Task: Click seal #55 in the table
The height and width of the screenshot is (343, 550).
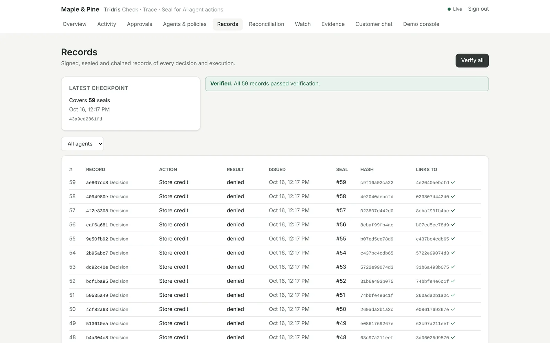Action: coord(341,239)
